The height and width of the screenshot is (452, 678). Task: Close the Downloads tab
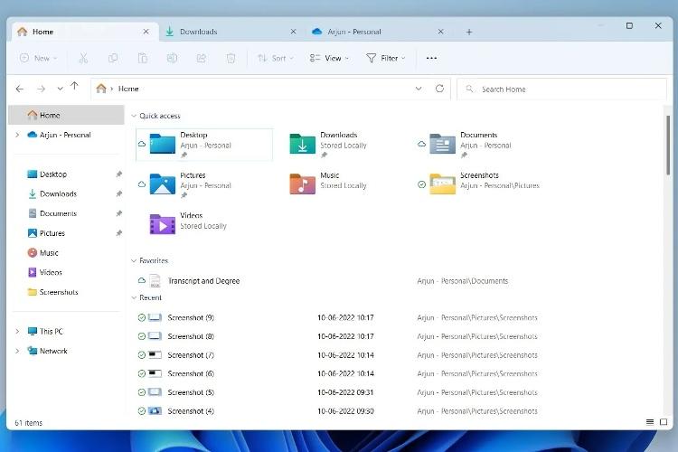coord(293,32)
